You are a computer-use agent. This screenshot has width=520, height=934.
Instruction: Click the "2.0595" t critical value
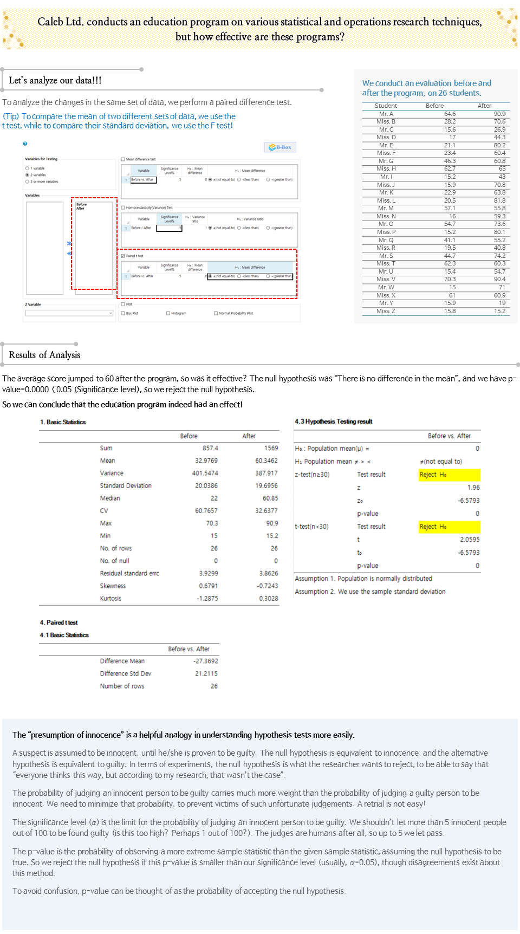tap(470, 540)
